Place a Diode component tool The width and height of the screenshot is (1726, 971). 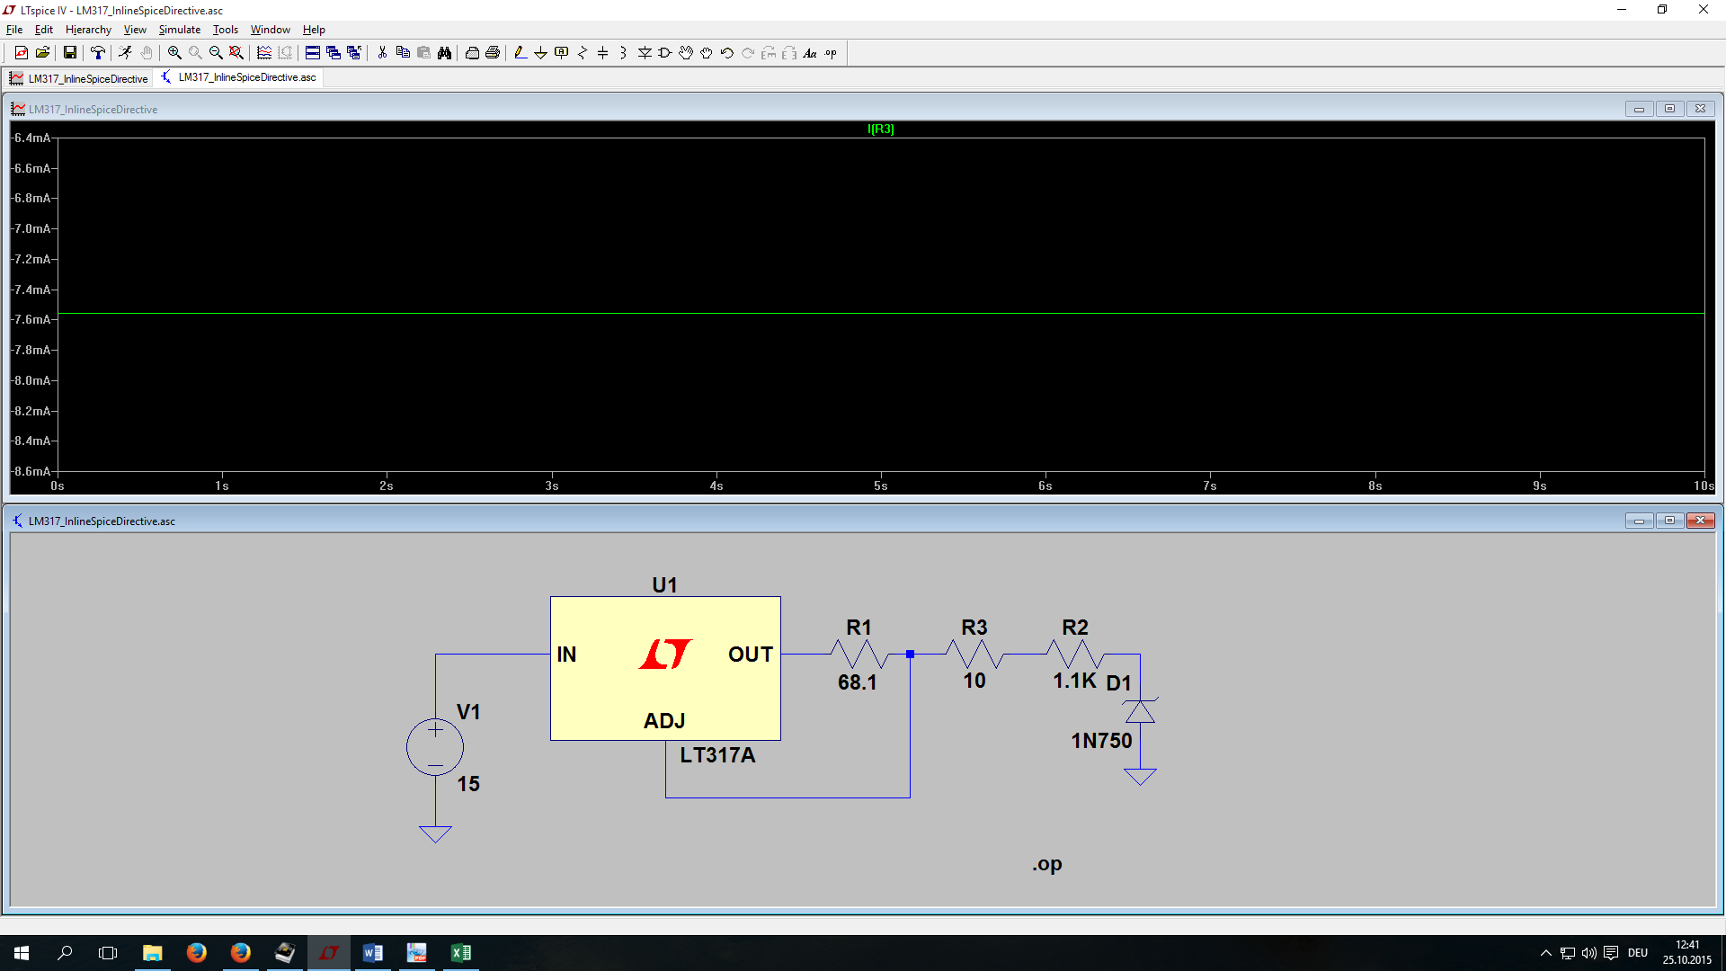(x=645, y=53)
